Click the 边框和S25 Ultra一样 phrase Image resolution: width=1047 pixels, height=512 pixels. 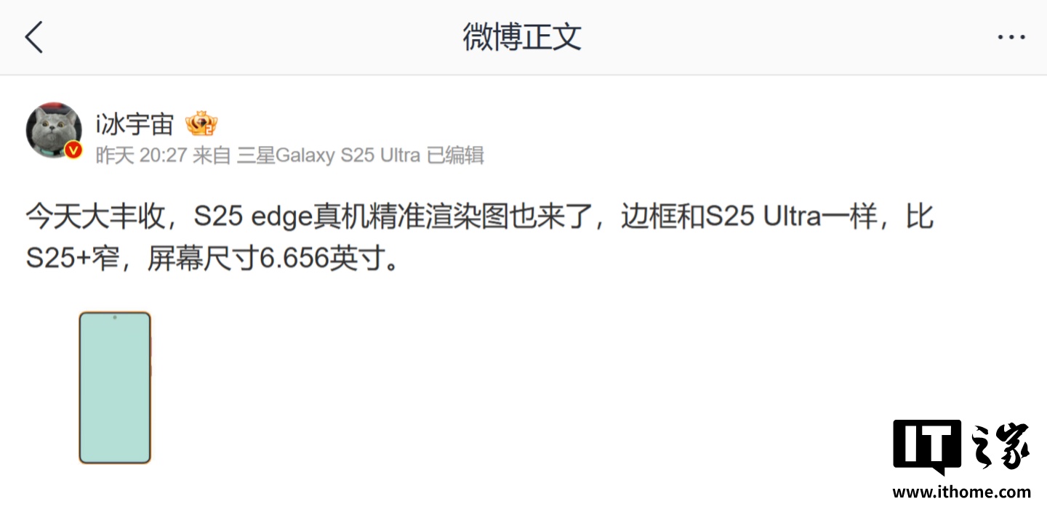[750, 217]
